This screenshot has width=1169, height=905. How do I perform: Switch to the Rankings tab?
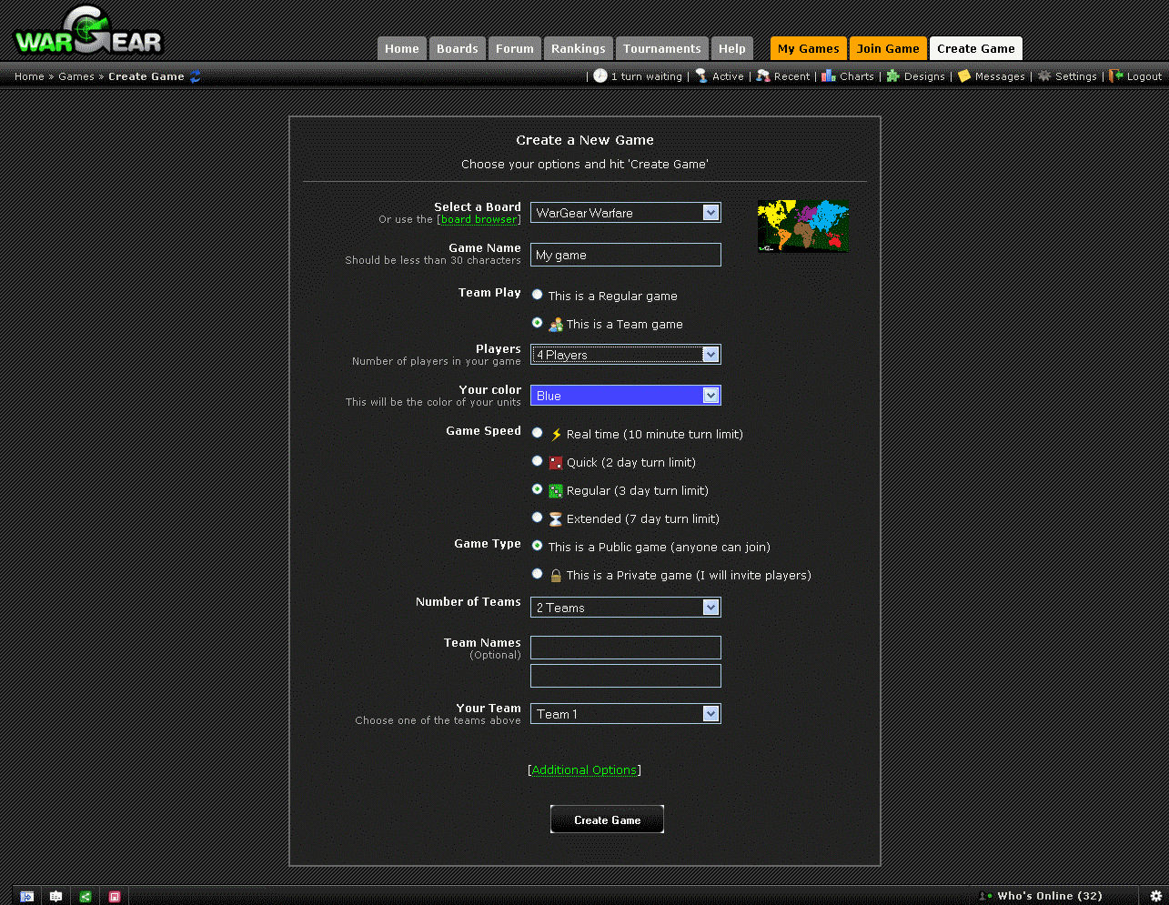[x=579, y=49]
